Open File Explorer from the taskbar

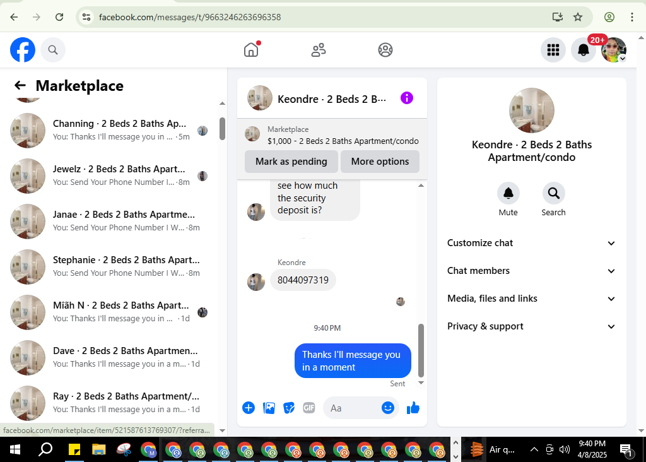[x=99, y=449]
